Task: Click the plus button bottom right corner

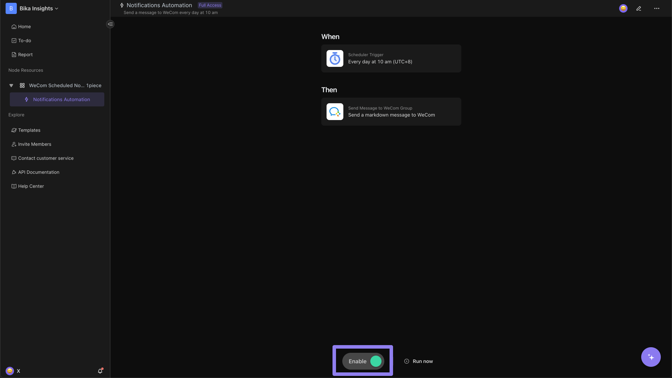Action: (651, 357)
